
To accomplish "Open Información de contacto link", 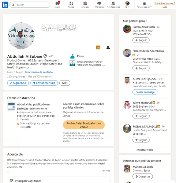I will (39, 72).
